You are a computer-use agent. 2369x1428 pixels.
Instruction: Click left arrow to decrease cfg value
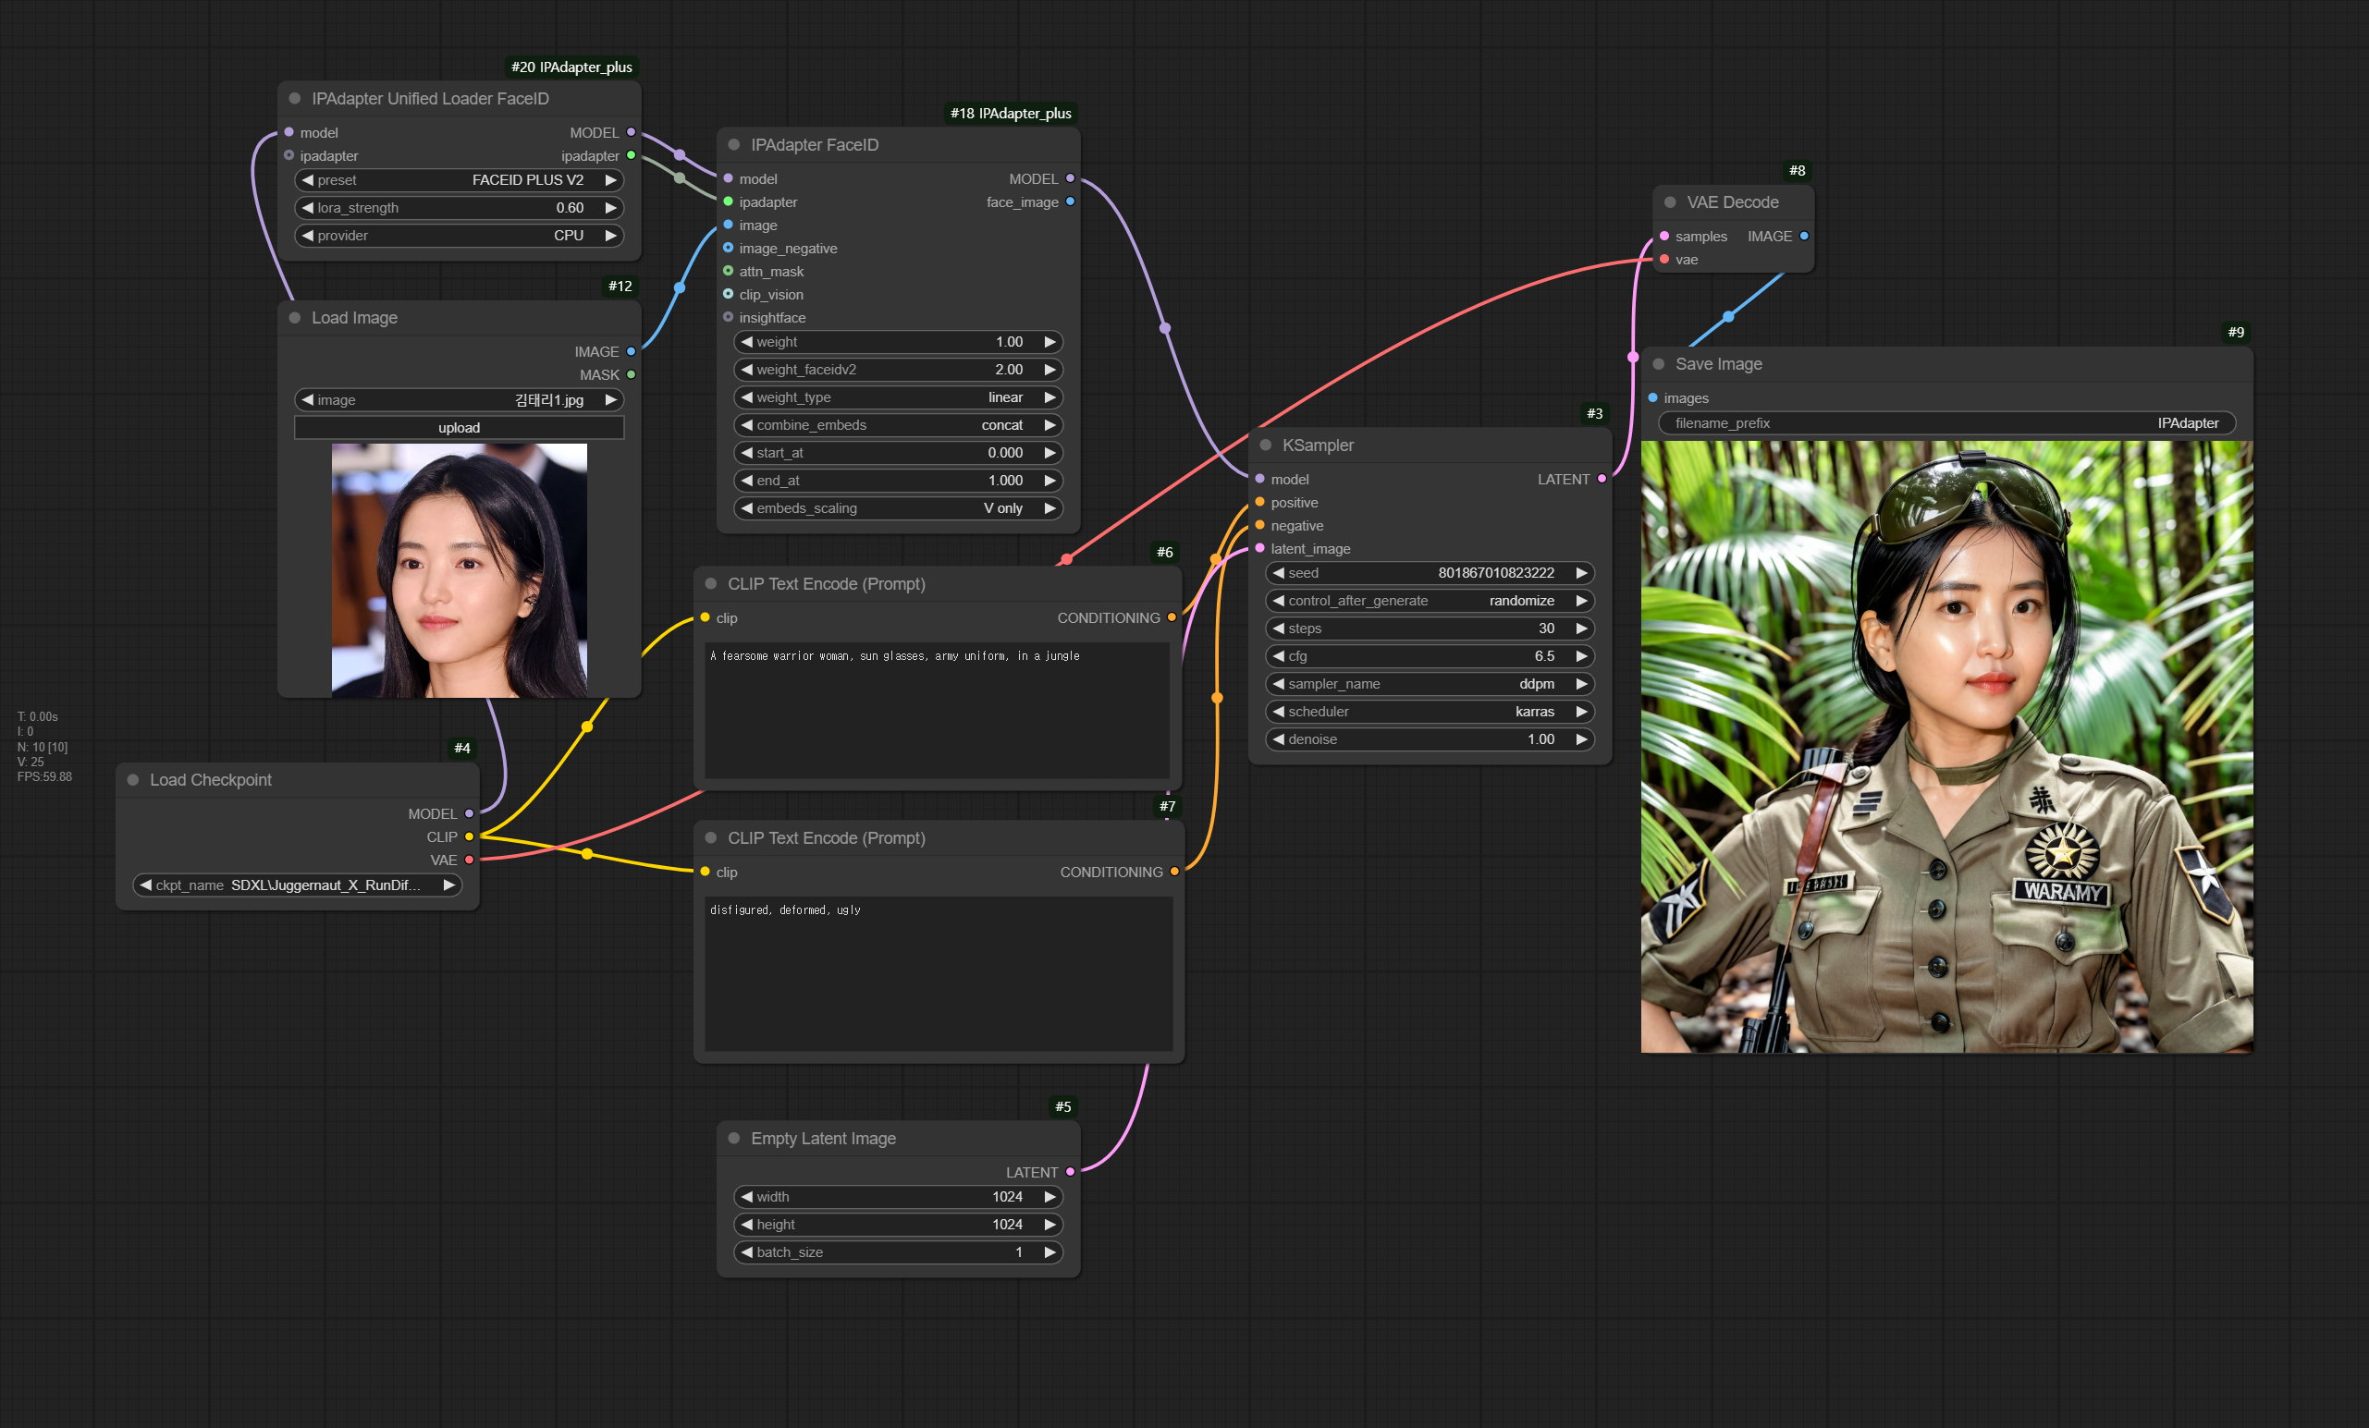(x=1279, y=656)
